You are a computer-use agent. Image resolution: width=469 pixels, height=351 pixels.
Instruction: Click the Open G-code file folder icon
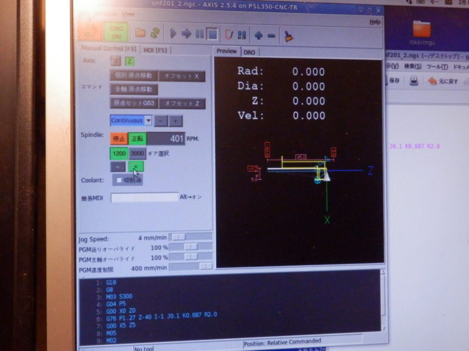coord(140,34)
